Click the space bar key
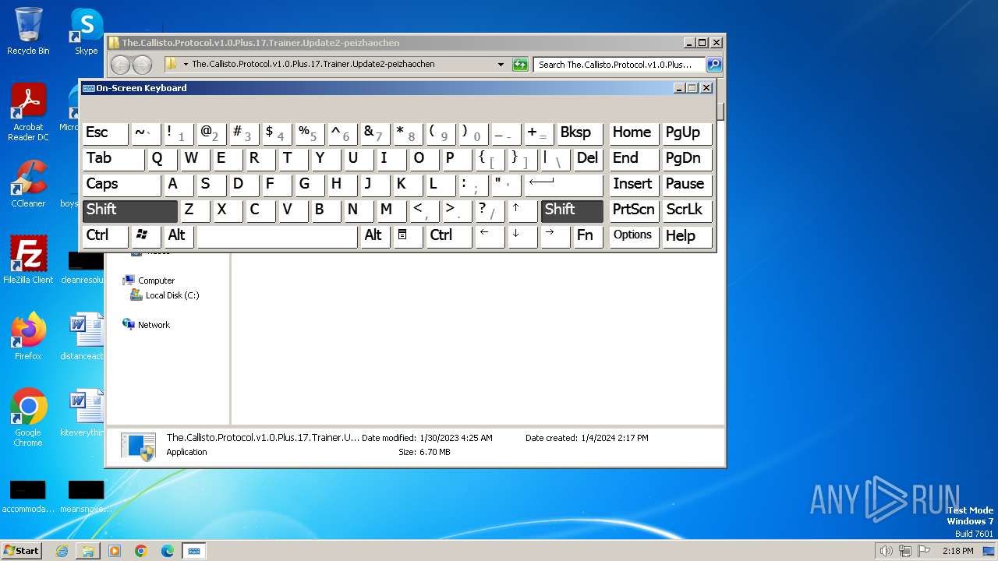 point(277,235)
